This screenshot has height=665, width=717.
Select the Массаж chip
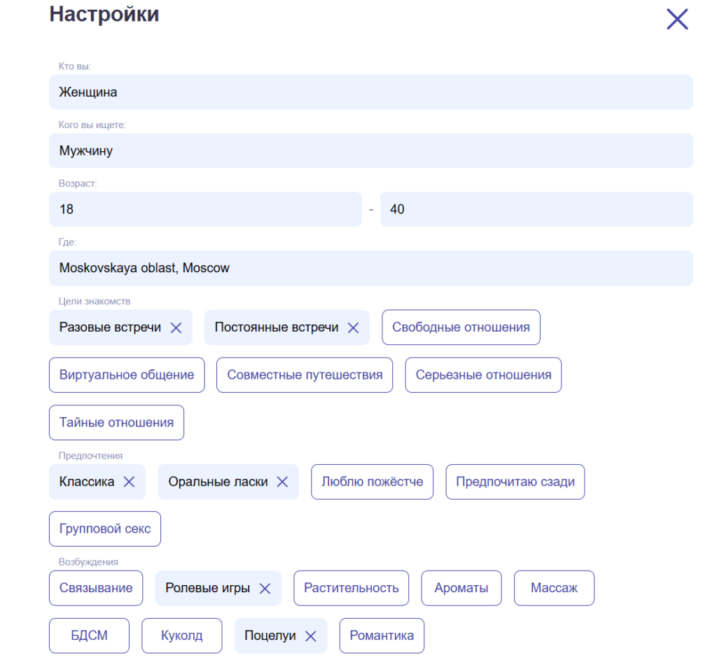[554, 588]
